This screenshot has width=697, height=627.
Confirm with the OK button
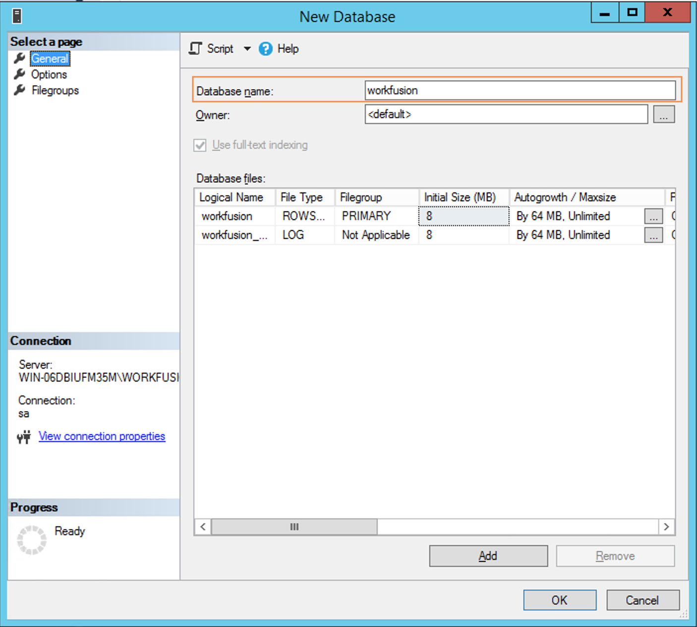pyautogui.click(x=560, y=600)
